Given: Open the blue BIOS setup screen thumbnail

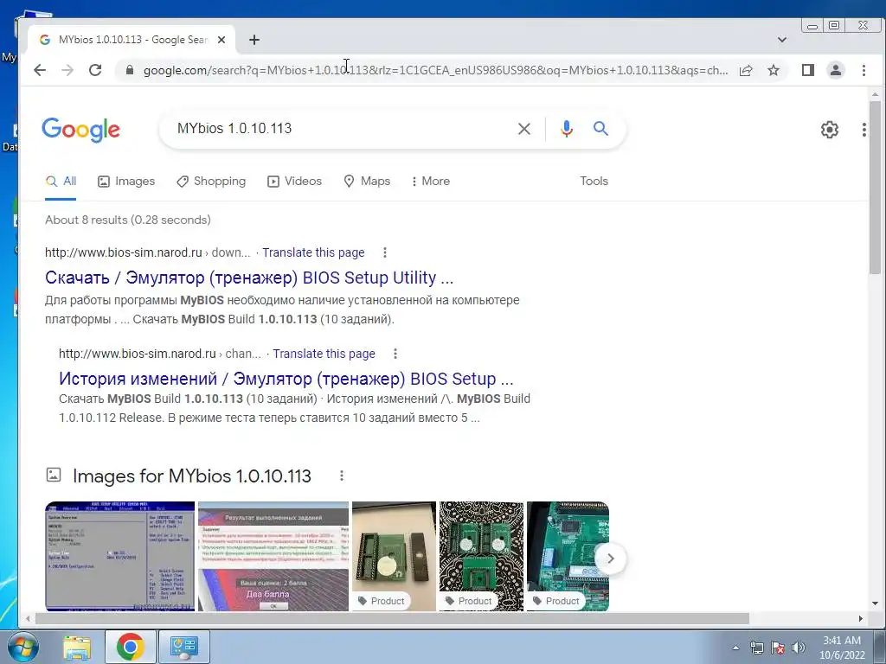Looking at the screenshot, I should (119, 556).
